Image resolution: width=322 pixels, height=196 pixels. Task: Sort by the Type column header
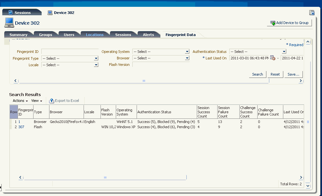pyautogui.click(x=41, y=112)
